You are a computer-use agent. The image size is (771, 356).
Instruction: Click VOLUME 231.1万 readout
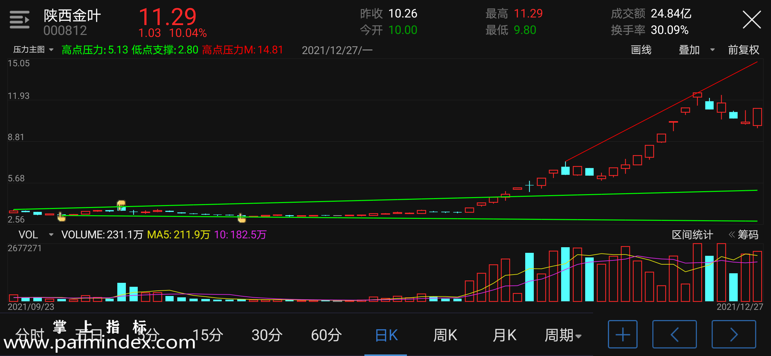(102, 235)
